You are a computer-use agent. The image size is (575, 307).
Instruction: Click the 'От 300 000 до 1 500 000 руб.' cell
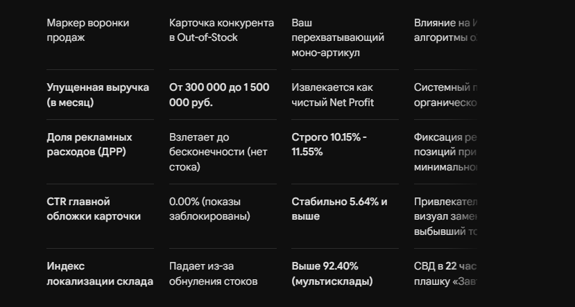pyautogui.click(x=219, y=95)
